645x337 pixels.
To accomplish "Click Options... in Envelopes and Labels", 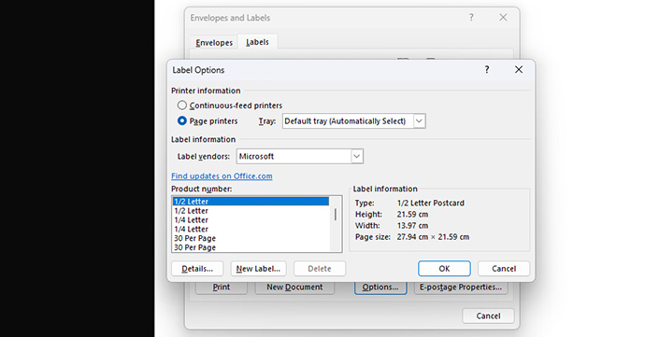I will tap(380, 288).
